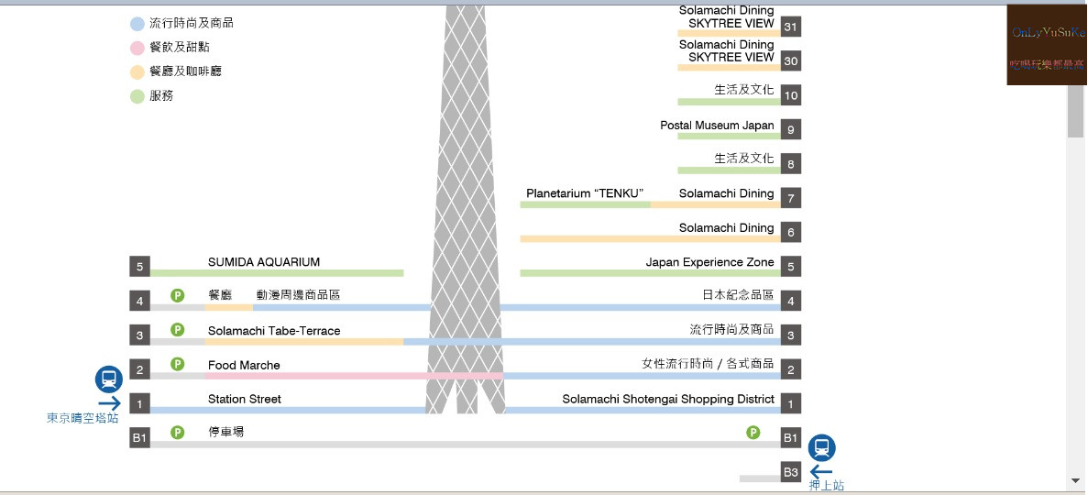1088x495 pixels.
Task: Click the blue 流行時尚及商品 legend dot
Action: click(137, 24)
